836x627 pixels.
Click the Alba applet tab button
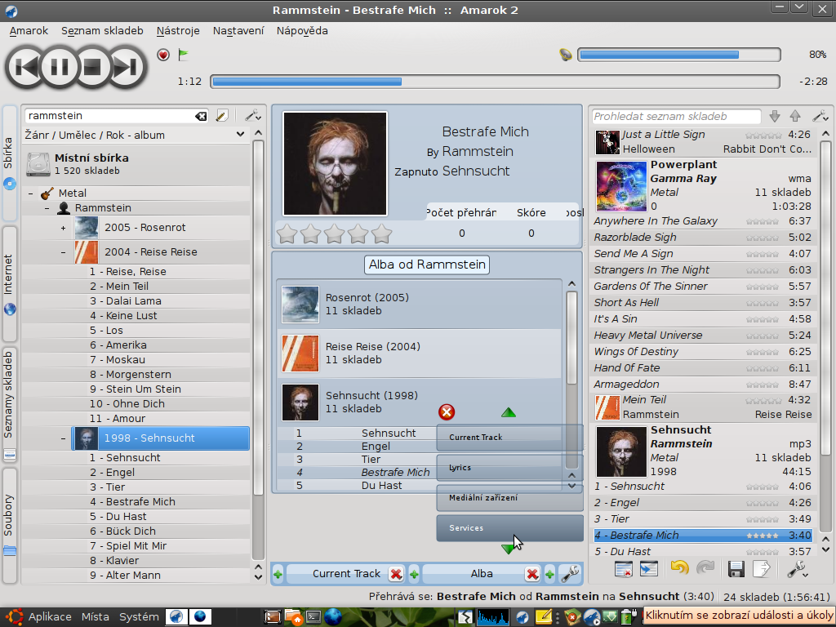pos(482,574)
